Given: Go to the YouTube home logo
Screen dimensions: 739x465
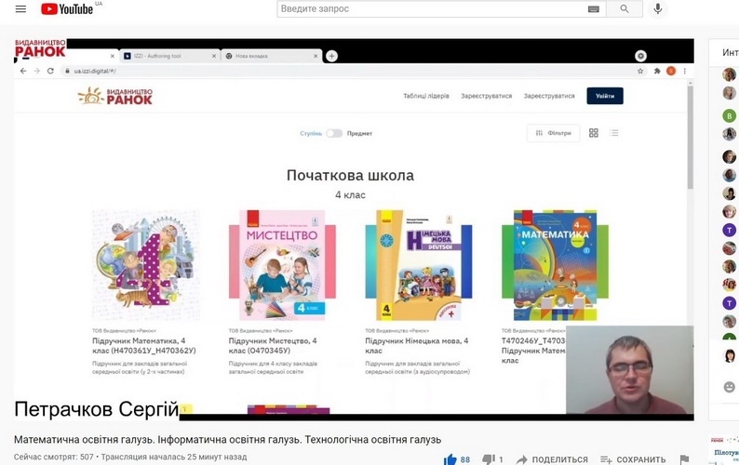Looking at the screenshot, I should point(67,9).
